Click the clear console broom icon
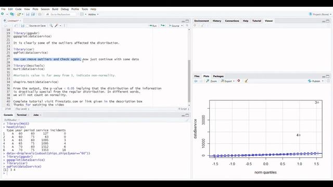This screenshot has width=333, height=187. click(x=187, y=120)
